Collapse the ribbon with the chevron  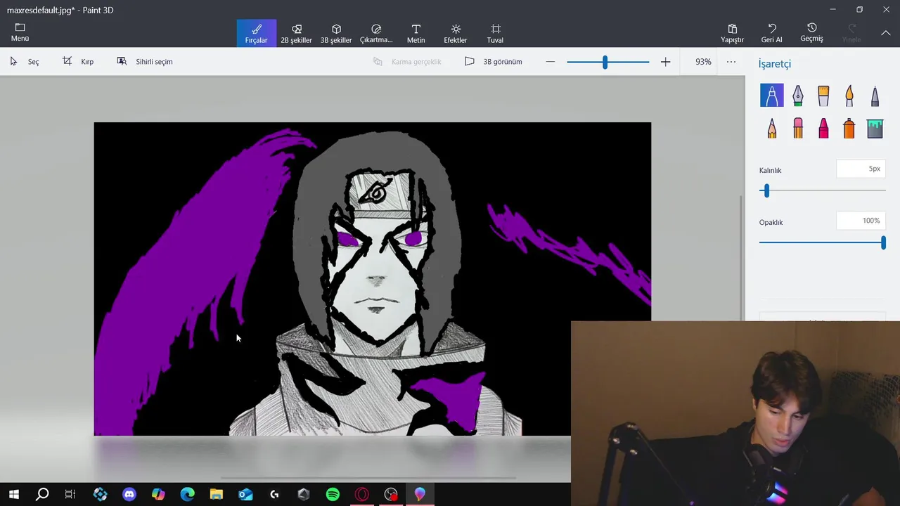coord(885,33)
